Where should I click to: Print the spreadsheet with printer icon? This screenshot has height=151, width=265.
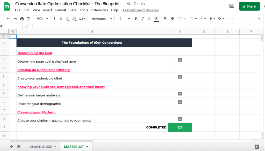[x=22, y=19]
